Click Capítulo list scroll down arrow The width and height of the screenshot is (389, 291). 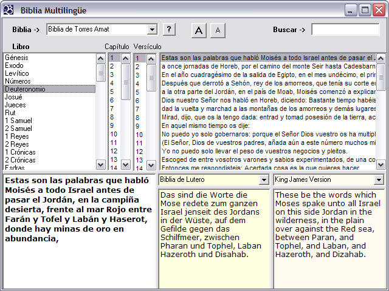click(126, 164)
